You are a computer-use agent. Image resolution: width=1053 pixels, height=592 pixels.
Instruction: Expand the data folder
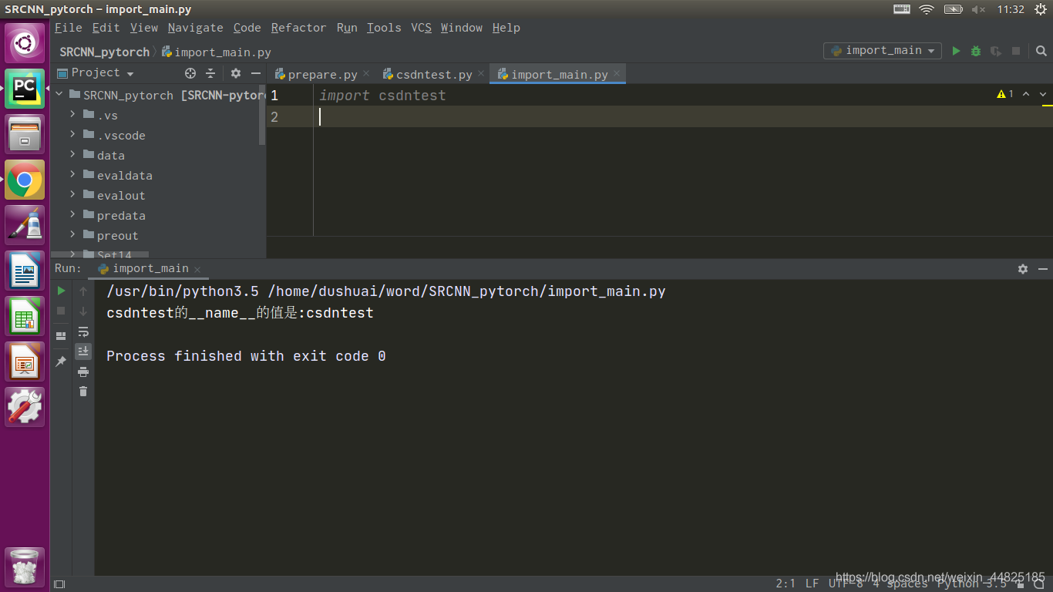[x=72, y=154]
